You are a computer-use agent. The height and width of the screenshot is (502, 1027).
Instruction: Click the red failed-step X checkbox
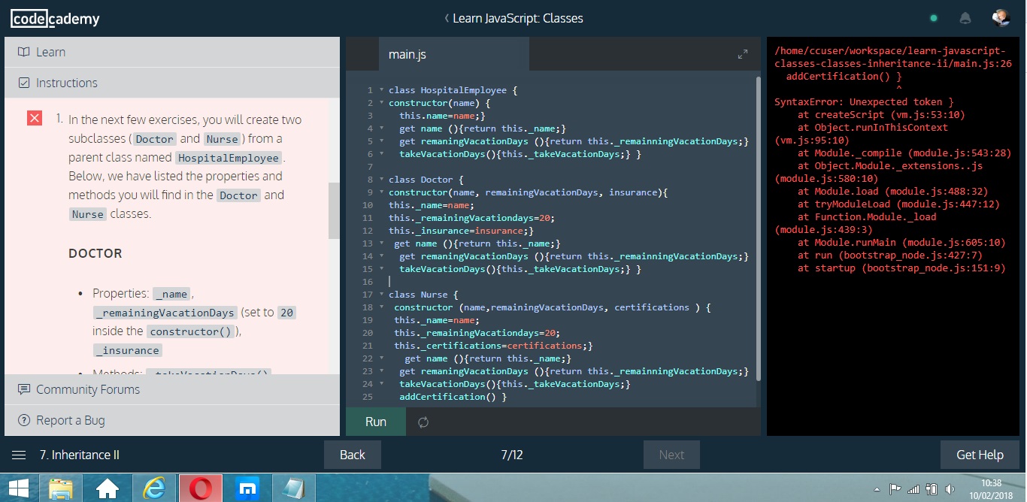pos(35,119)
